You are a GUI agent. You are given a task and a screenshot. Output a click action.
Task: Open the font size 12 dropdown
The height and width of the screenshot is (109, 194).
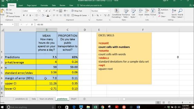[44, 11]
